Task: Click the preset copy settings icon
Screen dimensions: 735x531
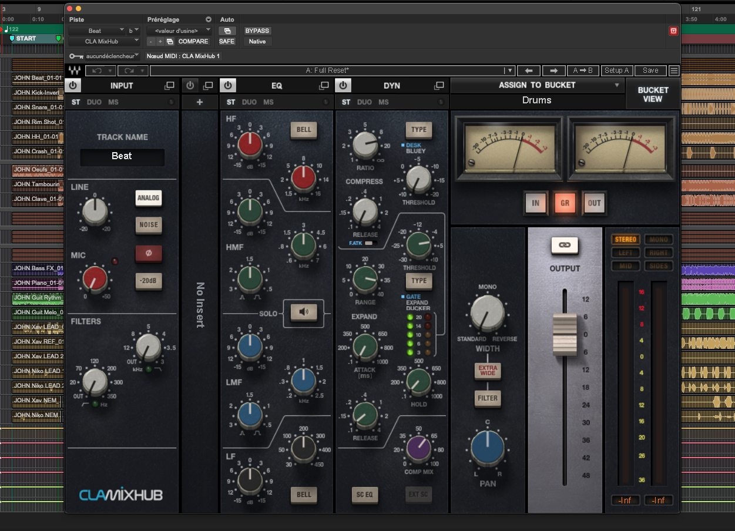Action: click(x=170, y=42)
